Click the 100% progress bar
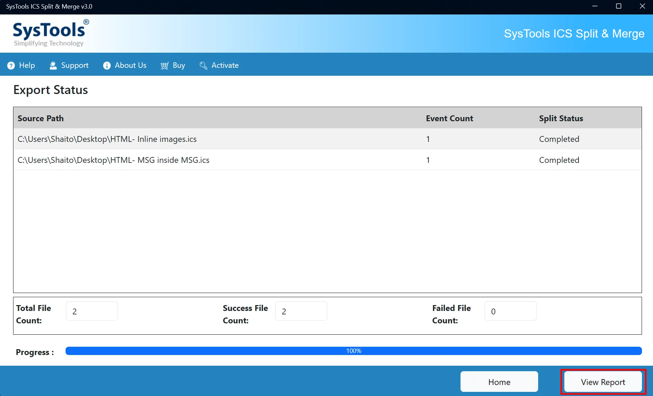Viewport: 653px width, 396px height. point(354,351)
